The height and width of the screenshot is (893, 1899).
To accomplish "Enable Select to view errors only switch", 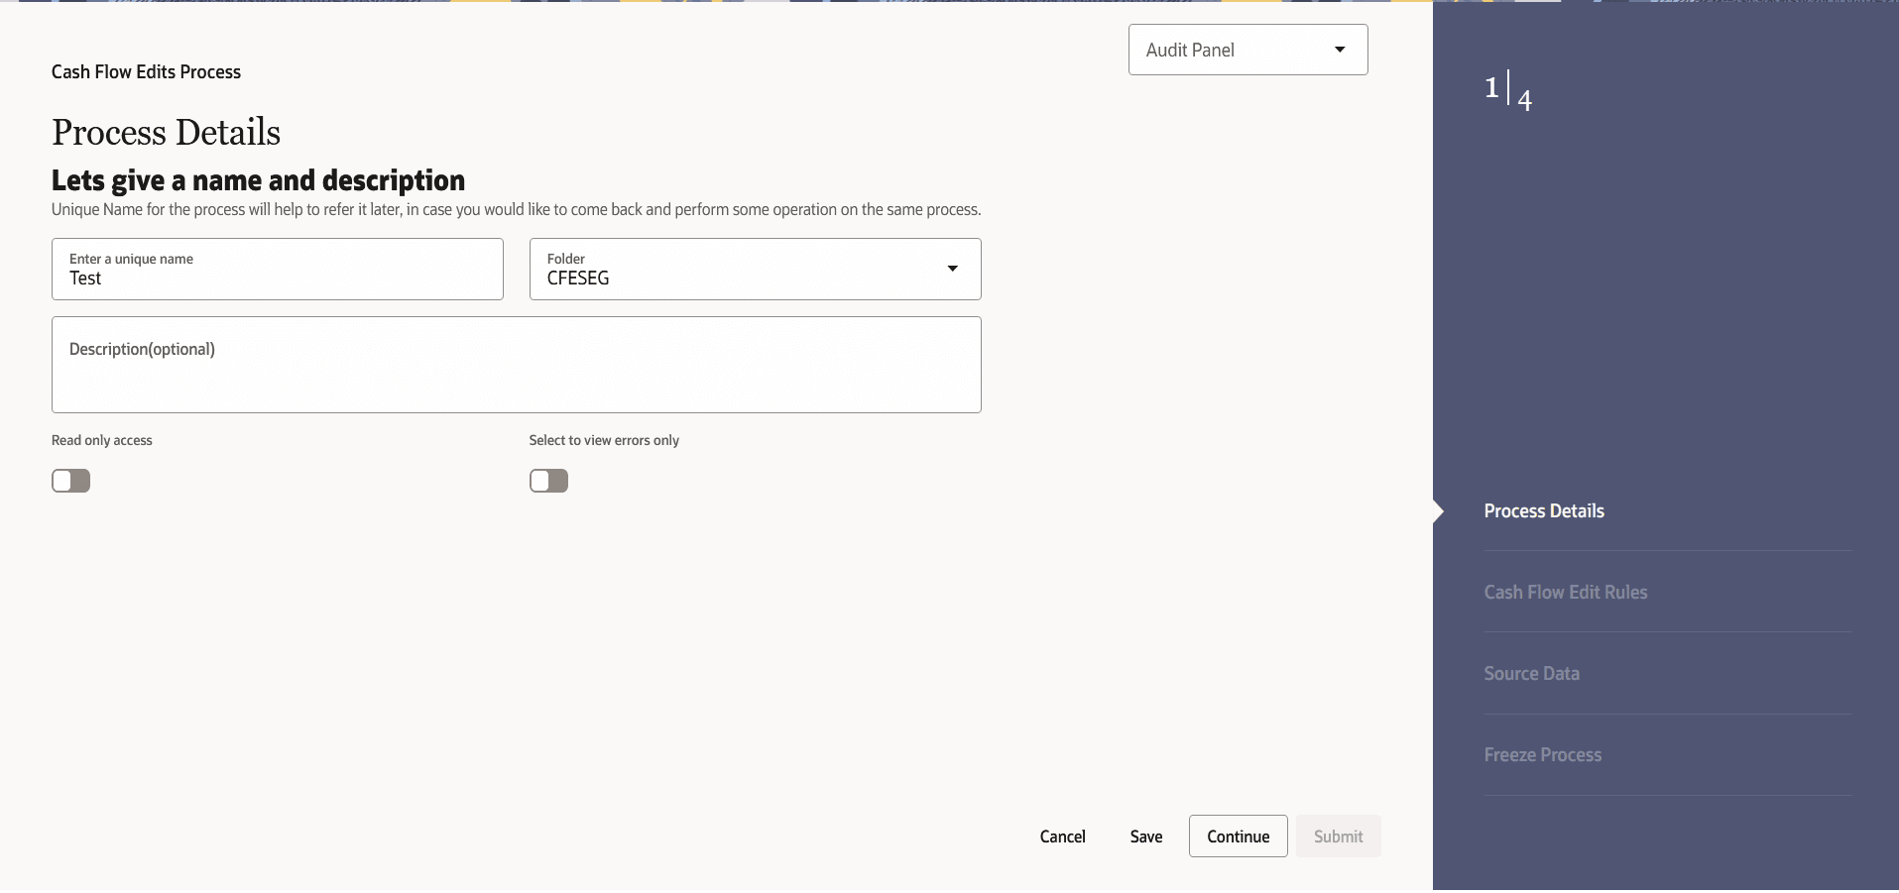I will 548,481.
